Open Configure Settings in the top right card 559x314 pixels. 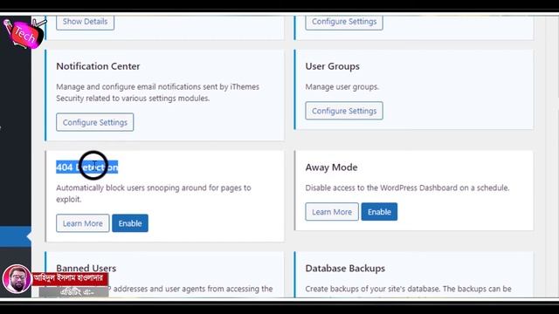click(344, 22)
